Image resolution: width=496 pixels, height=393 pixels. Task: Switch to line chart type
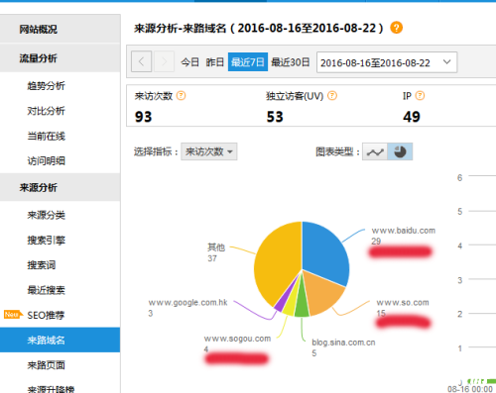[375, 151]
